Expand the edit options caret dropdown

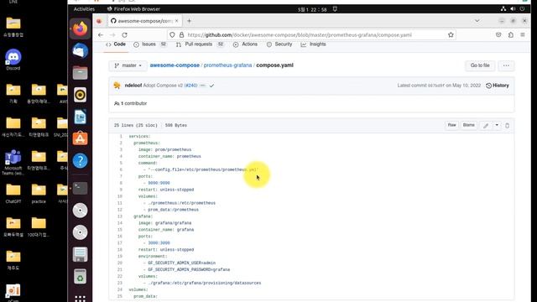coord(497,125)
